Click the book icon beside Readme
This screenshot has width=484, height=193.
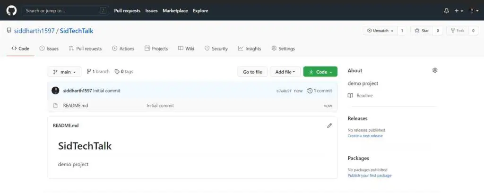tap(350, 96)
